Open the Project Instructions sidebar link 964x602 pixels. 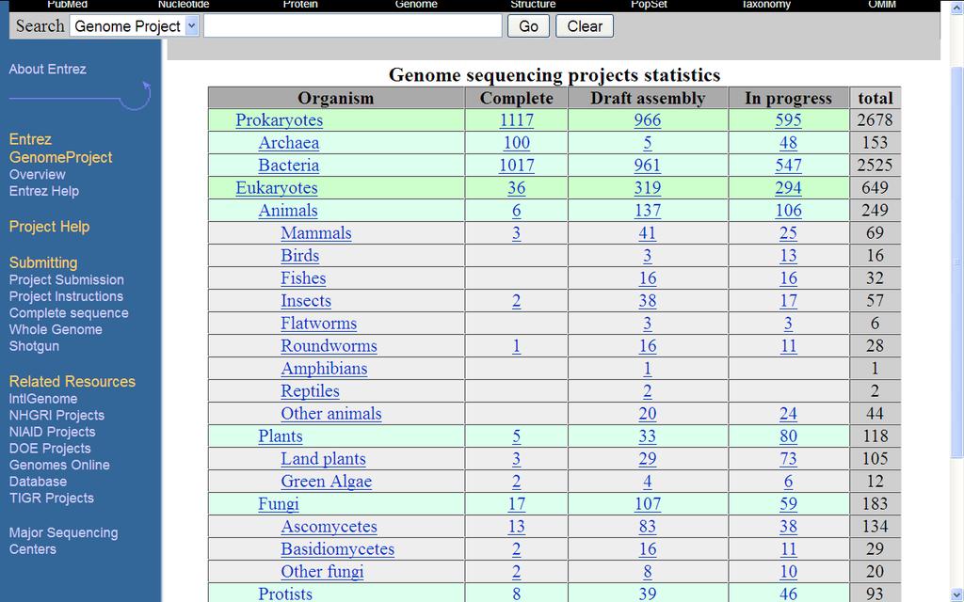(x=66, y=296)
